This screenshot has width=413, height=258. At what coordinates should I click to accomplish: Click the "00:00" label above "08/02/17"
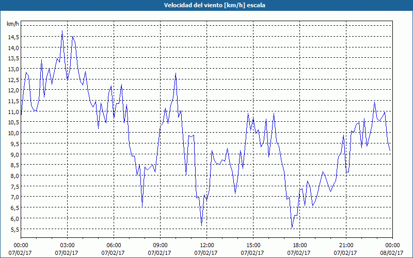point(392,246)
